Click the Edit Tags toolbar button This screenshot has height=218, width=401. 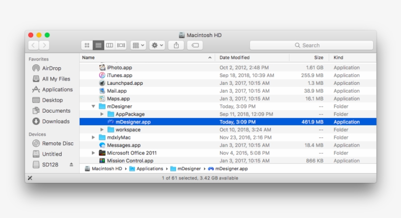coord(195,45)
